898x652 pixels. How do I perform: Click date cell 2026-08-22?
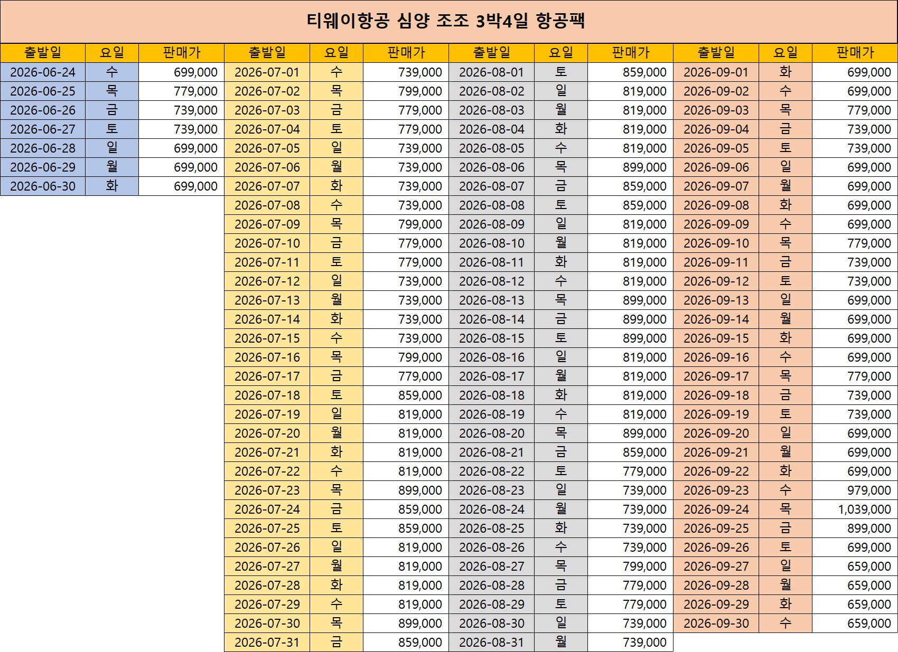pyautogui.click(x=491, y=471)
